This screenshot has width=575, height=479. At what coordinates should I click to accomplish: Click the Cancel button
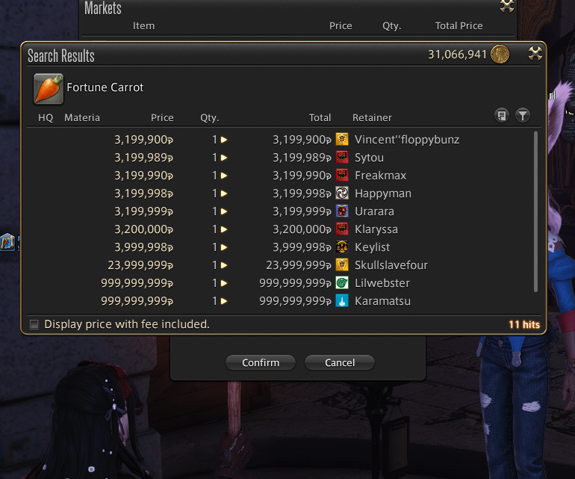point(340,362)
